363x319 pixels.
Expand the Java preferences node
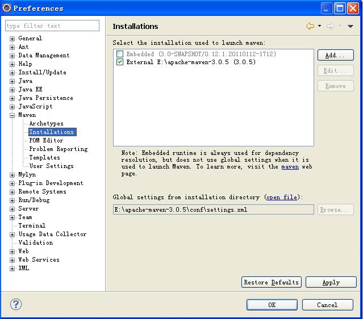pos(12,81)
